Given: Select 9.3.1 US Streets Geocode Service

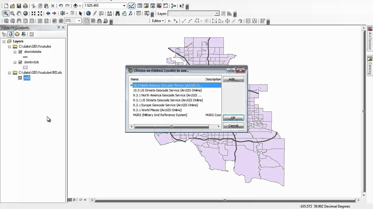Looking at the screenshot, I should coord(168,100).
